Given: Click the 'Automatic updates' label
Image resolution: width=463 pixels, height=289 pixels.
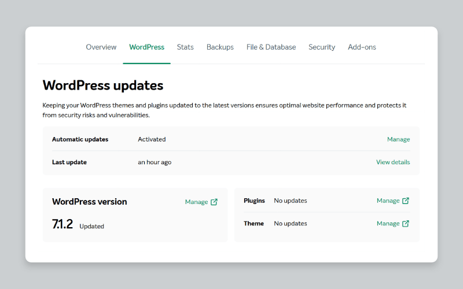Looking at the screenshot, I should 80,139.
